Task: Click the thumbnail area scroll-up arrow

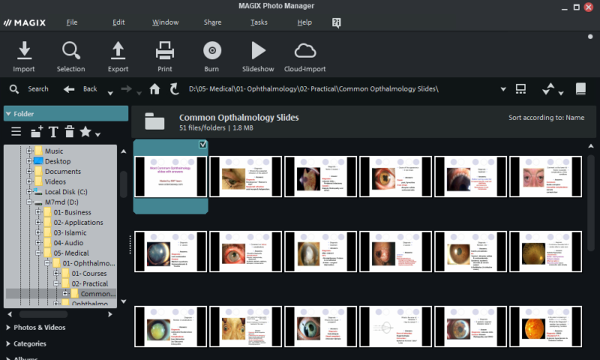Action: [591, 145]
